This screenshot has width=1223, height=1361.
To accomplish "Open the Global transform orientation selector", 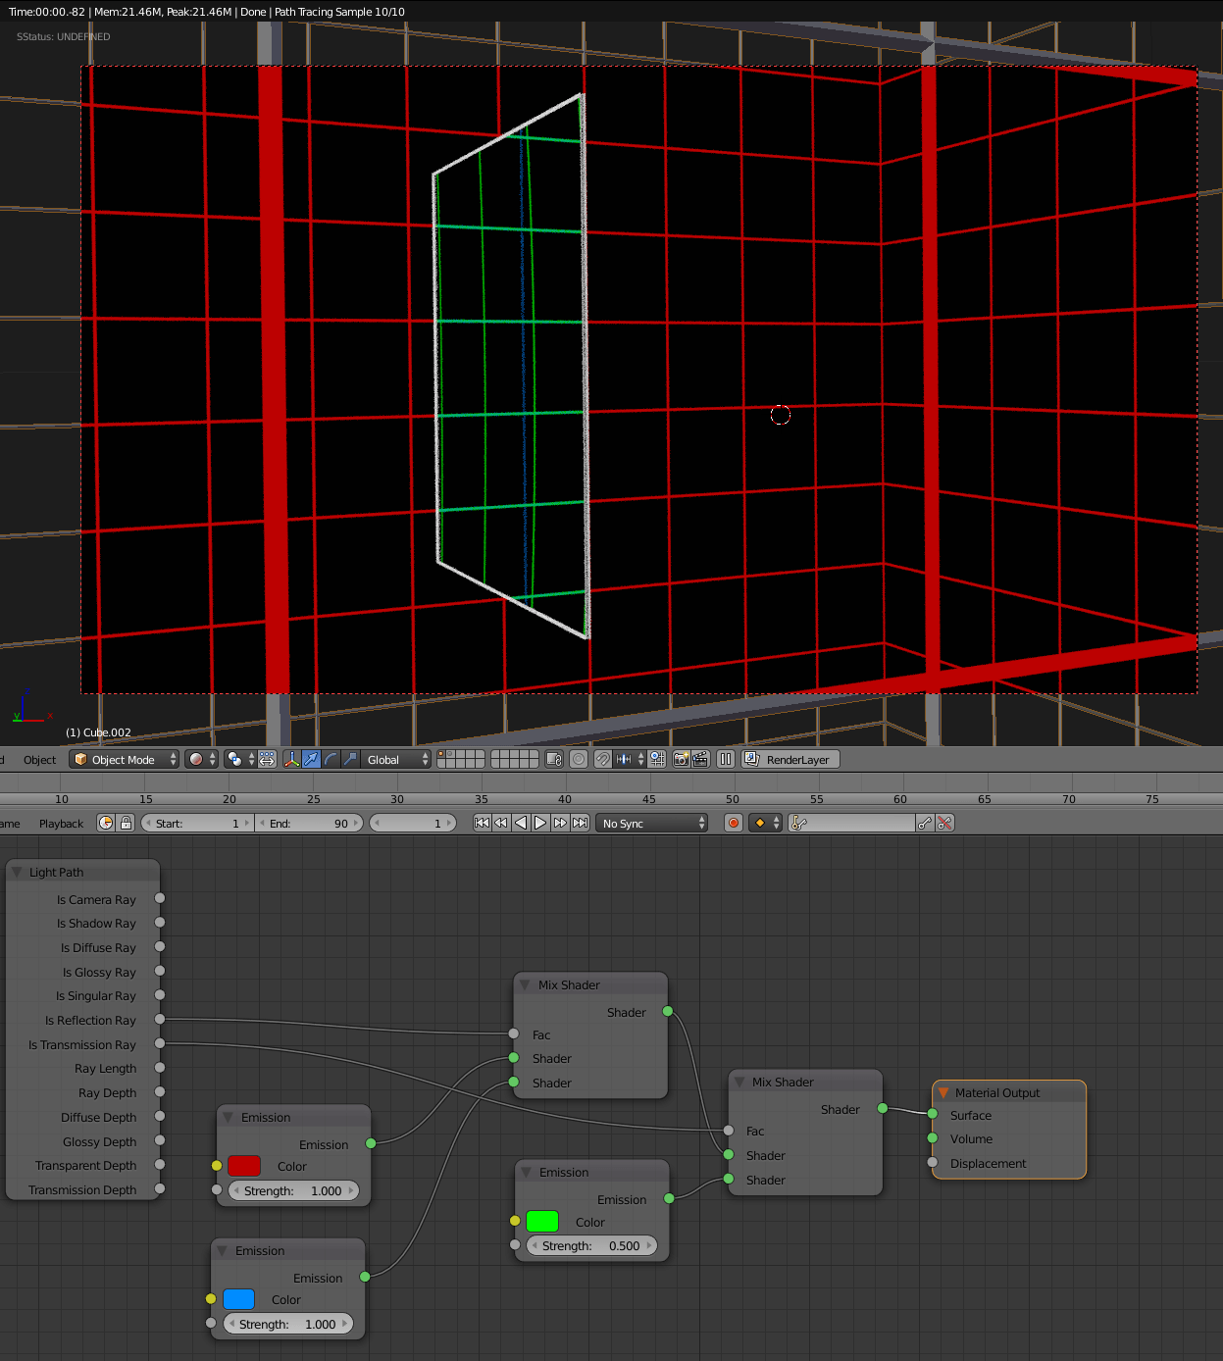I will [x=393, y=759].
